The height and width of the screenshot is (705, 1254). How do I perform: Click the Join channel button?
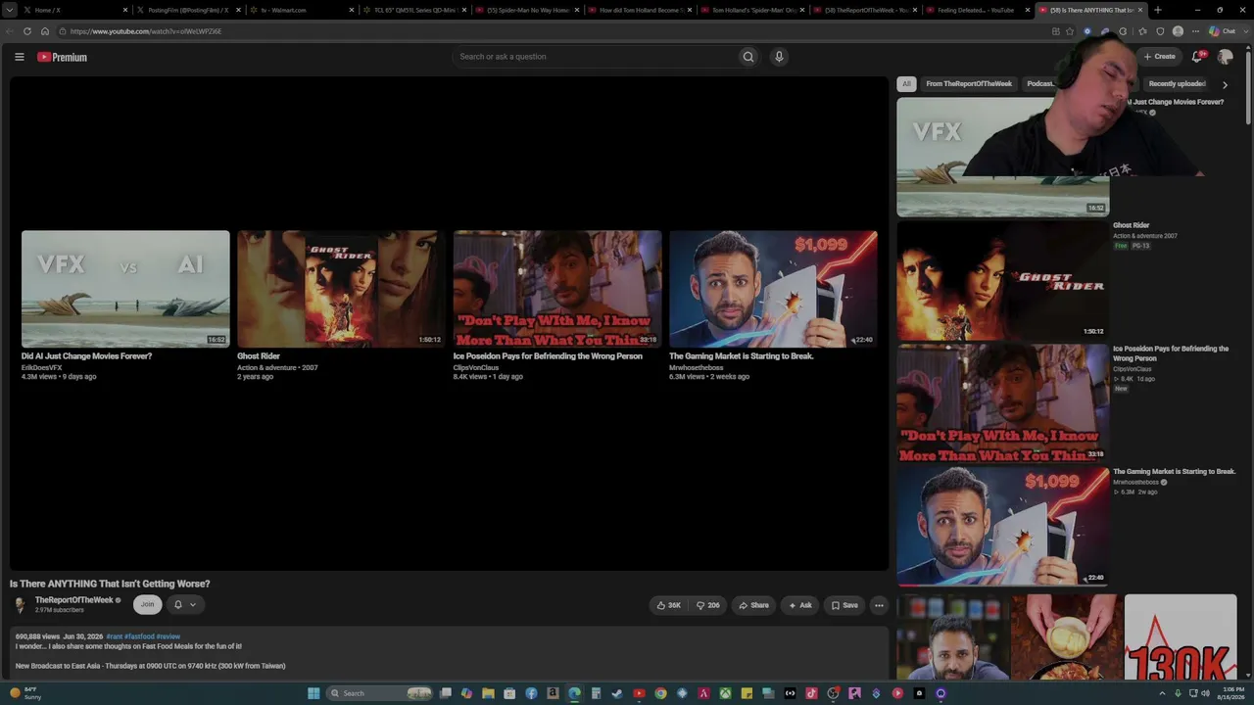click(147, 605)
